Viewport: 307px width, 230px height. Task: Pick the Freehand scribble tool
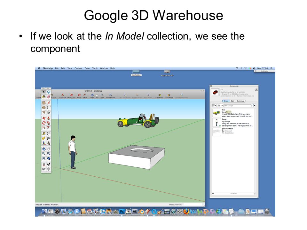tap(49, 112)
